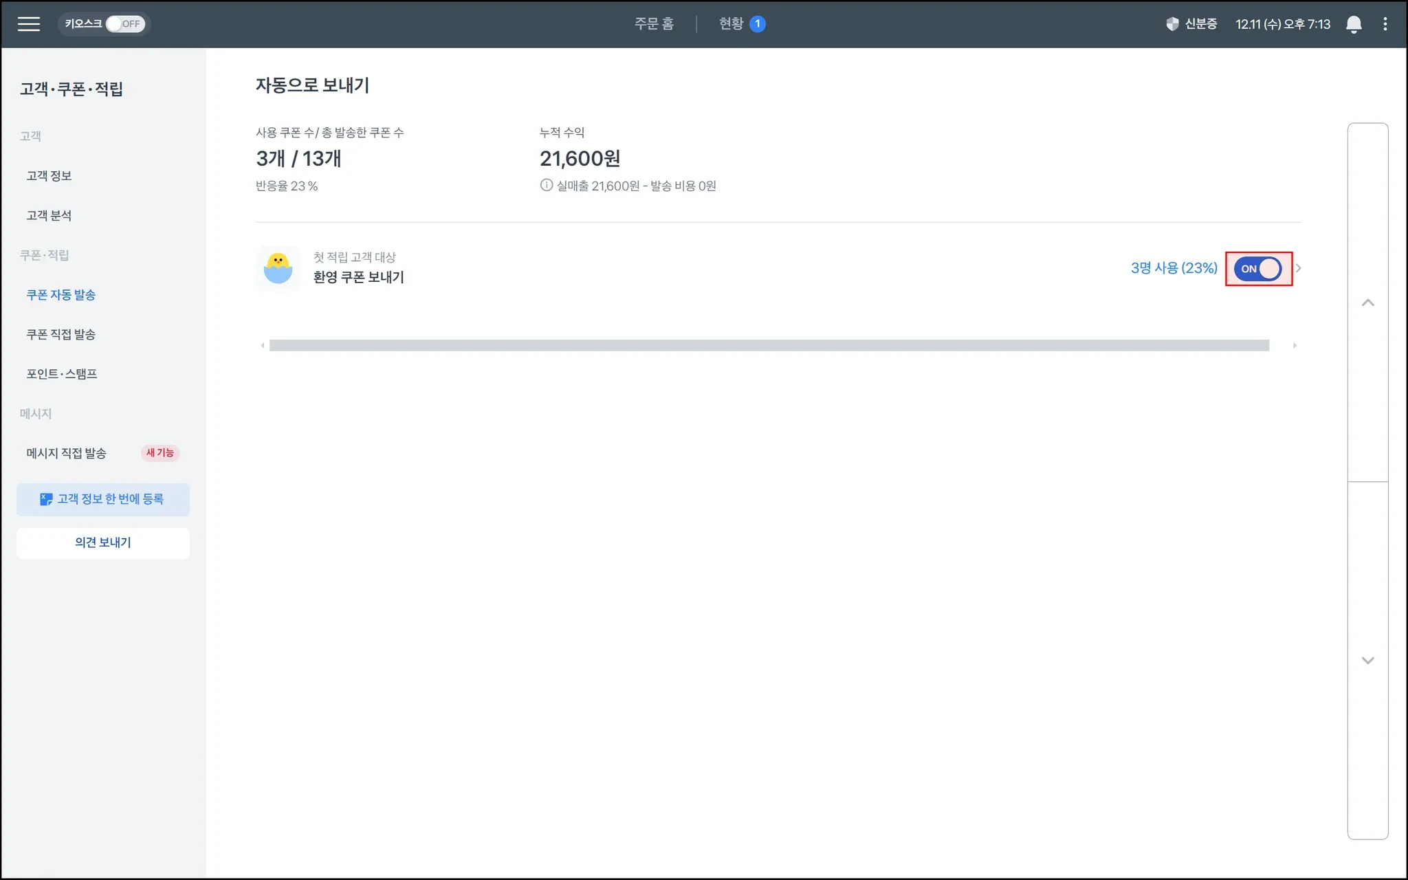Click the 현황 notification badge
Viewport: 1408px width, 880px height.
point(757,24)
